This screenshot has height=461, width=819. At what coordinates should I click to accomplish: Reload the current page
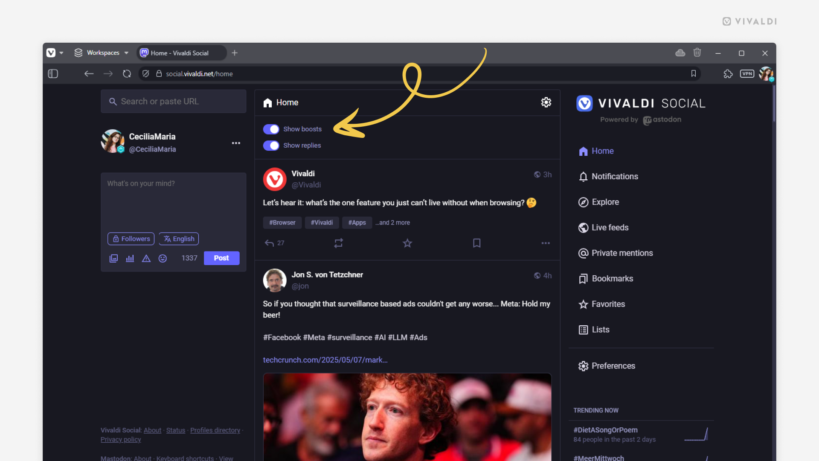[127, 74]
